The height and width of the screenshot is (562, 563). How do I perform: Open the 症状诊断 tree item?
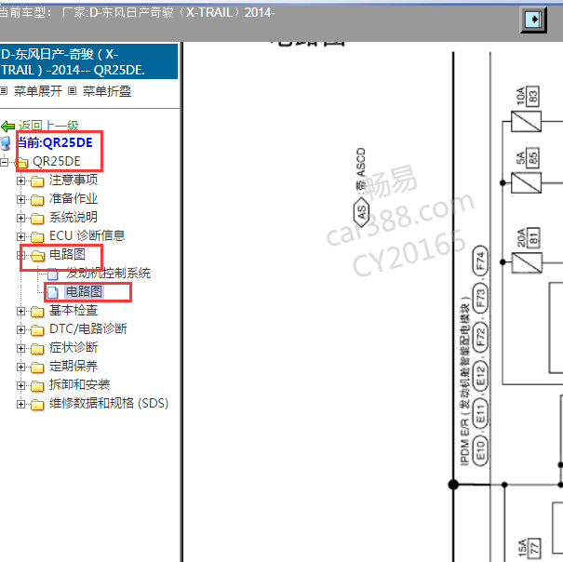tap(74, 348)
